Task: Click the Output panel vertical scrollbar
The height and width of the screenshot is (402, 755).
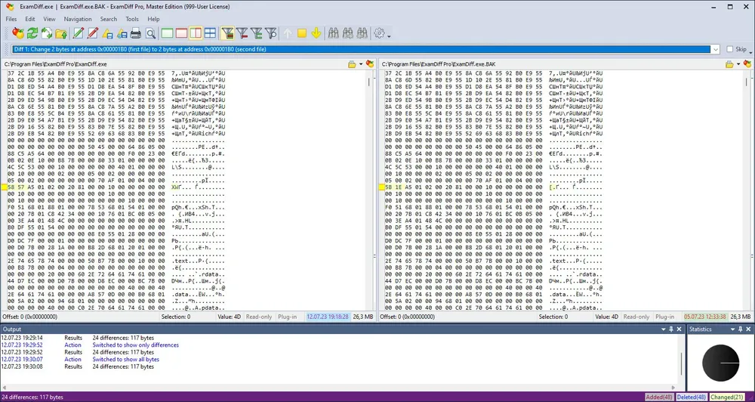Action: pyautogui.click(x=681, y=363)
